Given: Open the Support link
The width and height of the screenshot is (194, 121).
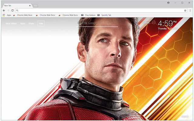Looking at the screenshot, I should point(185,116).
